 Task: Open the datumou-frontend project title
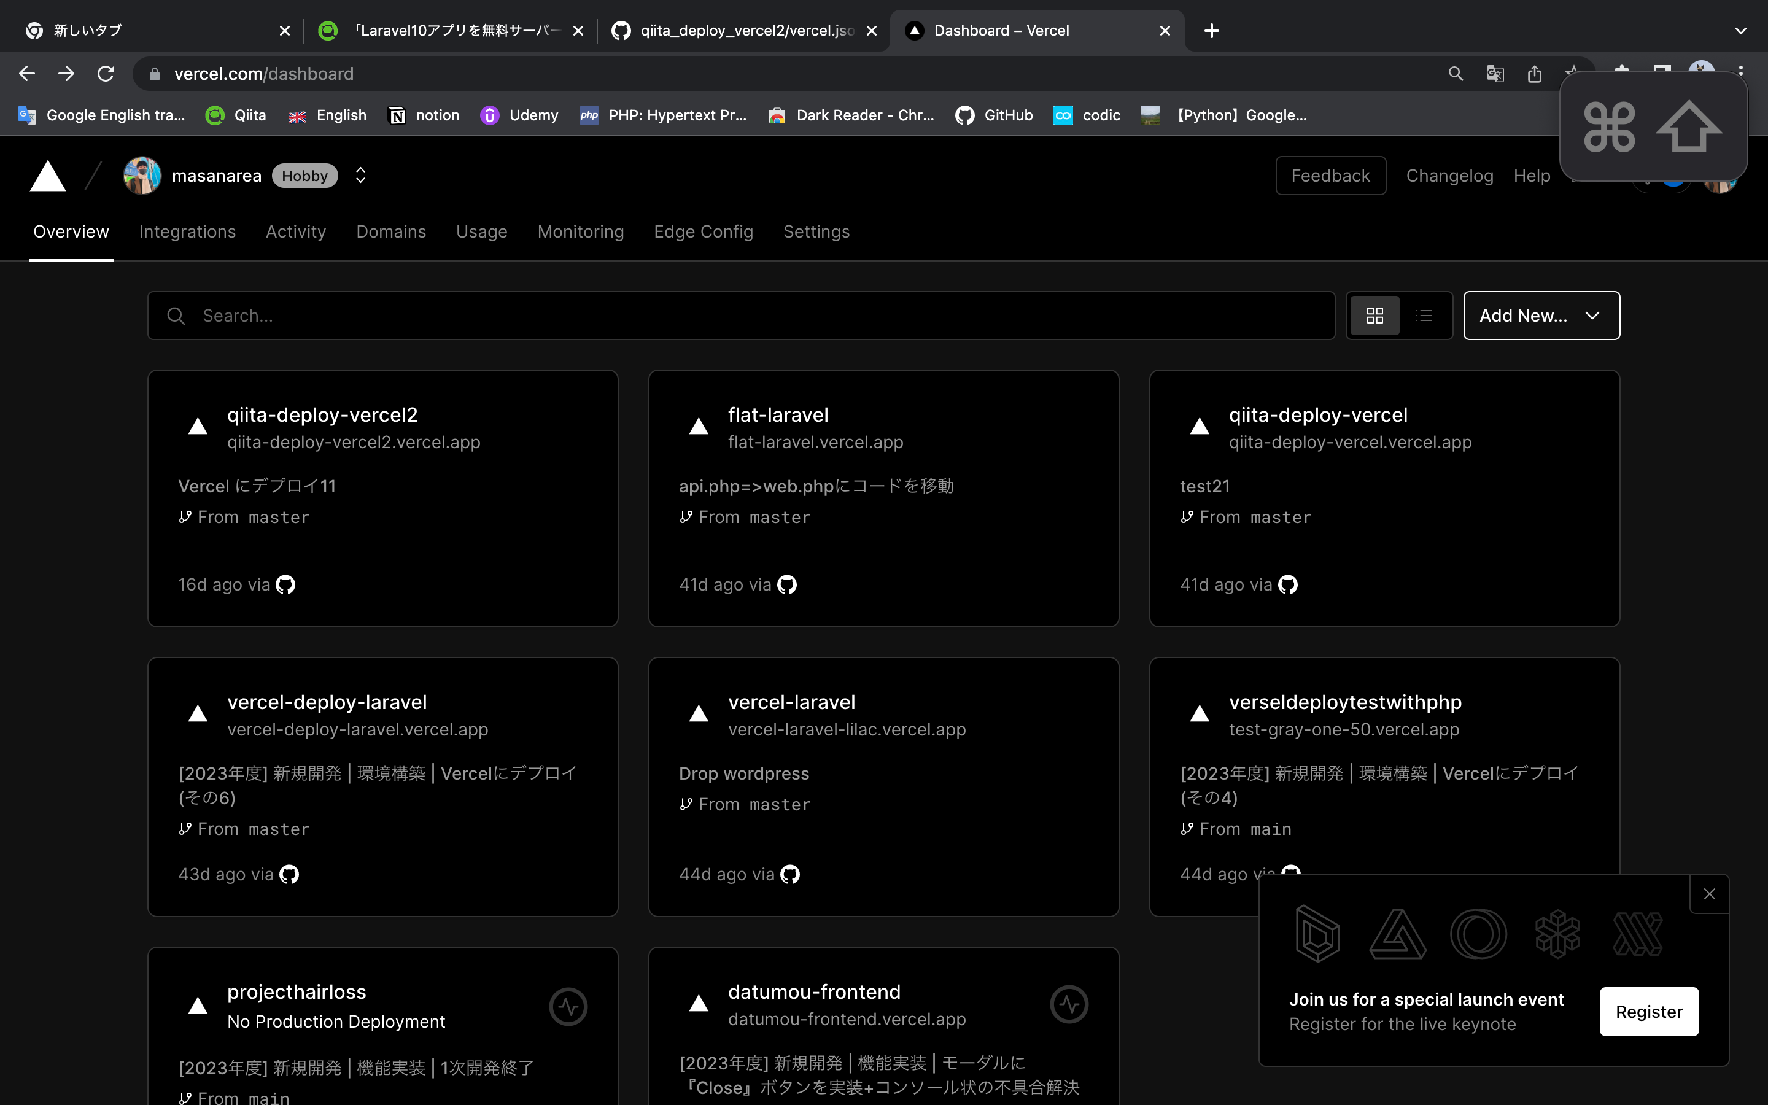click(814, 993)
